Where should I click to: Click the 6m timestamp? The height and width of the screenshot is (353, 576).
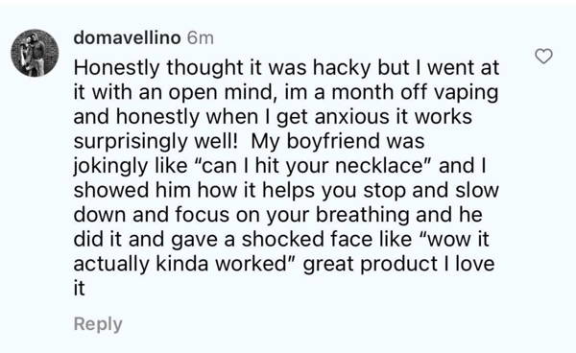[x=201, y=37]
